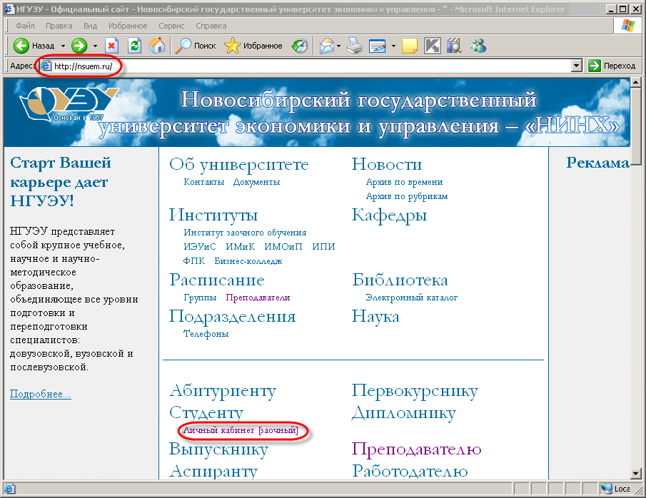Click the vertical scrollbar up arrow
Screen dimensions: 646x498
(x=636, y=83)
